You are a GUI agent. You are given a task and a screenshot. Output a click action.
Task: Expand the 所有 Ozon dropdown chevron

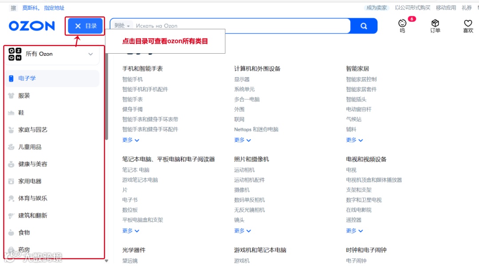tap(90, 54)
